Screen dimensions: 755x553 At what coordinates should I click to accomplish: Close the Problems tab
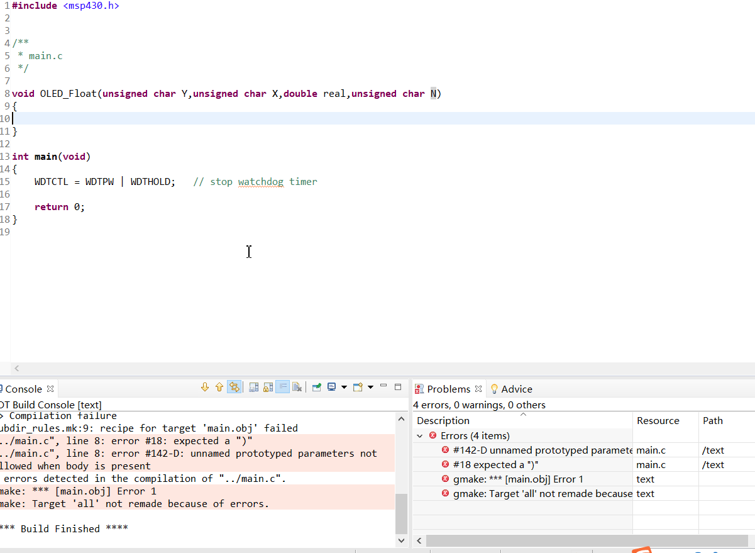[x=478, y=389]
